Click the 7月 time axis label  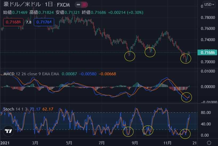pyautogui.click(x=102, y=143)
